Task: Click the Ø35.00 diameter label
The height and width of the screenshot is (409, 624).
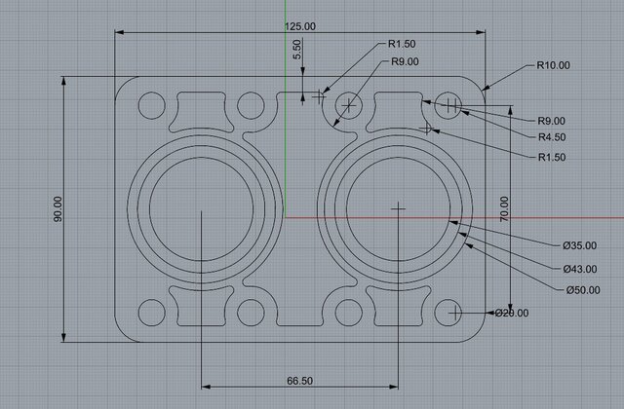Action: point(579,245)
